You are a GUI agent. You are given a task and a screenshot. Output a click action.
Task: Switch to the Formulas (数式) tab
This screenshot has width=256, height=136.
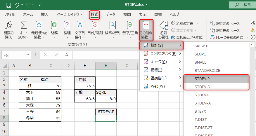(x=94, y=14)
